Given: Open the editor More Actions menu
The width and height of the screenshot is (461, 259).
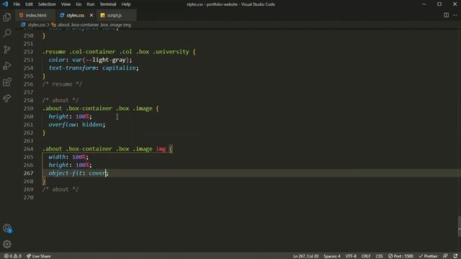Looking at the screenshot, I should click(x=455, y=15).
